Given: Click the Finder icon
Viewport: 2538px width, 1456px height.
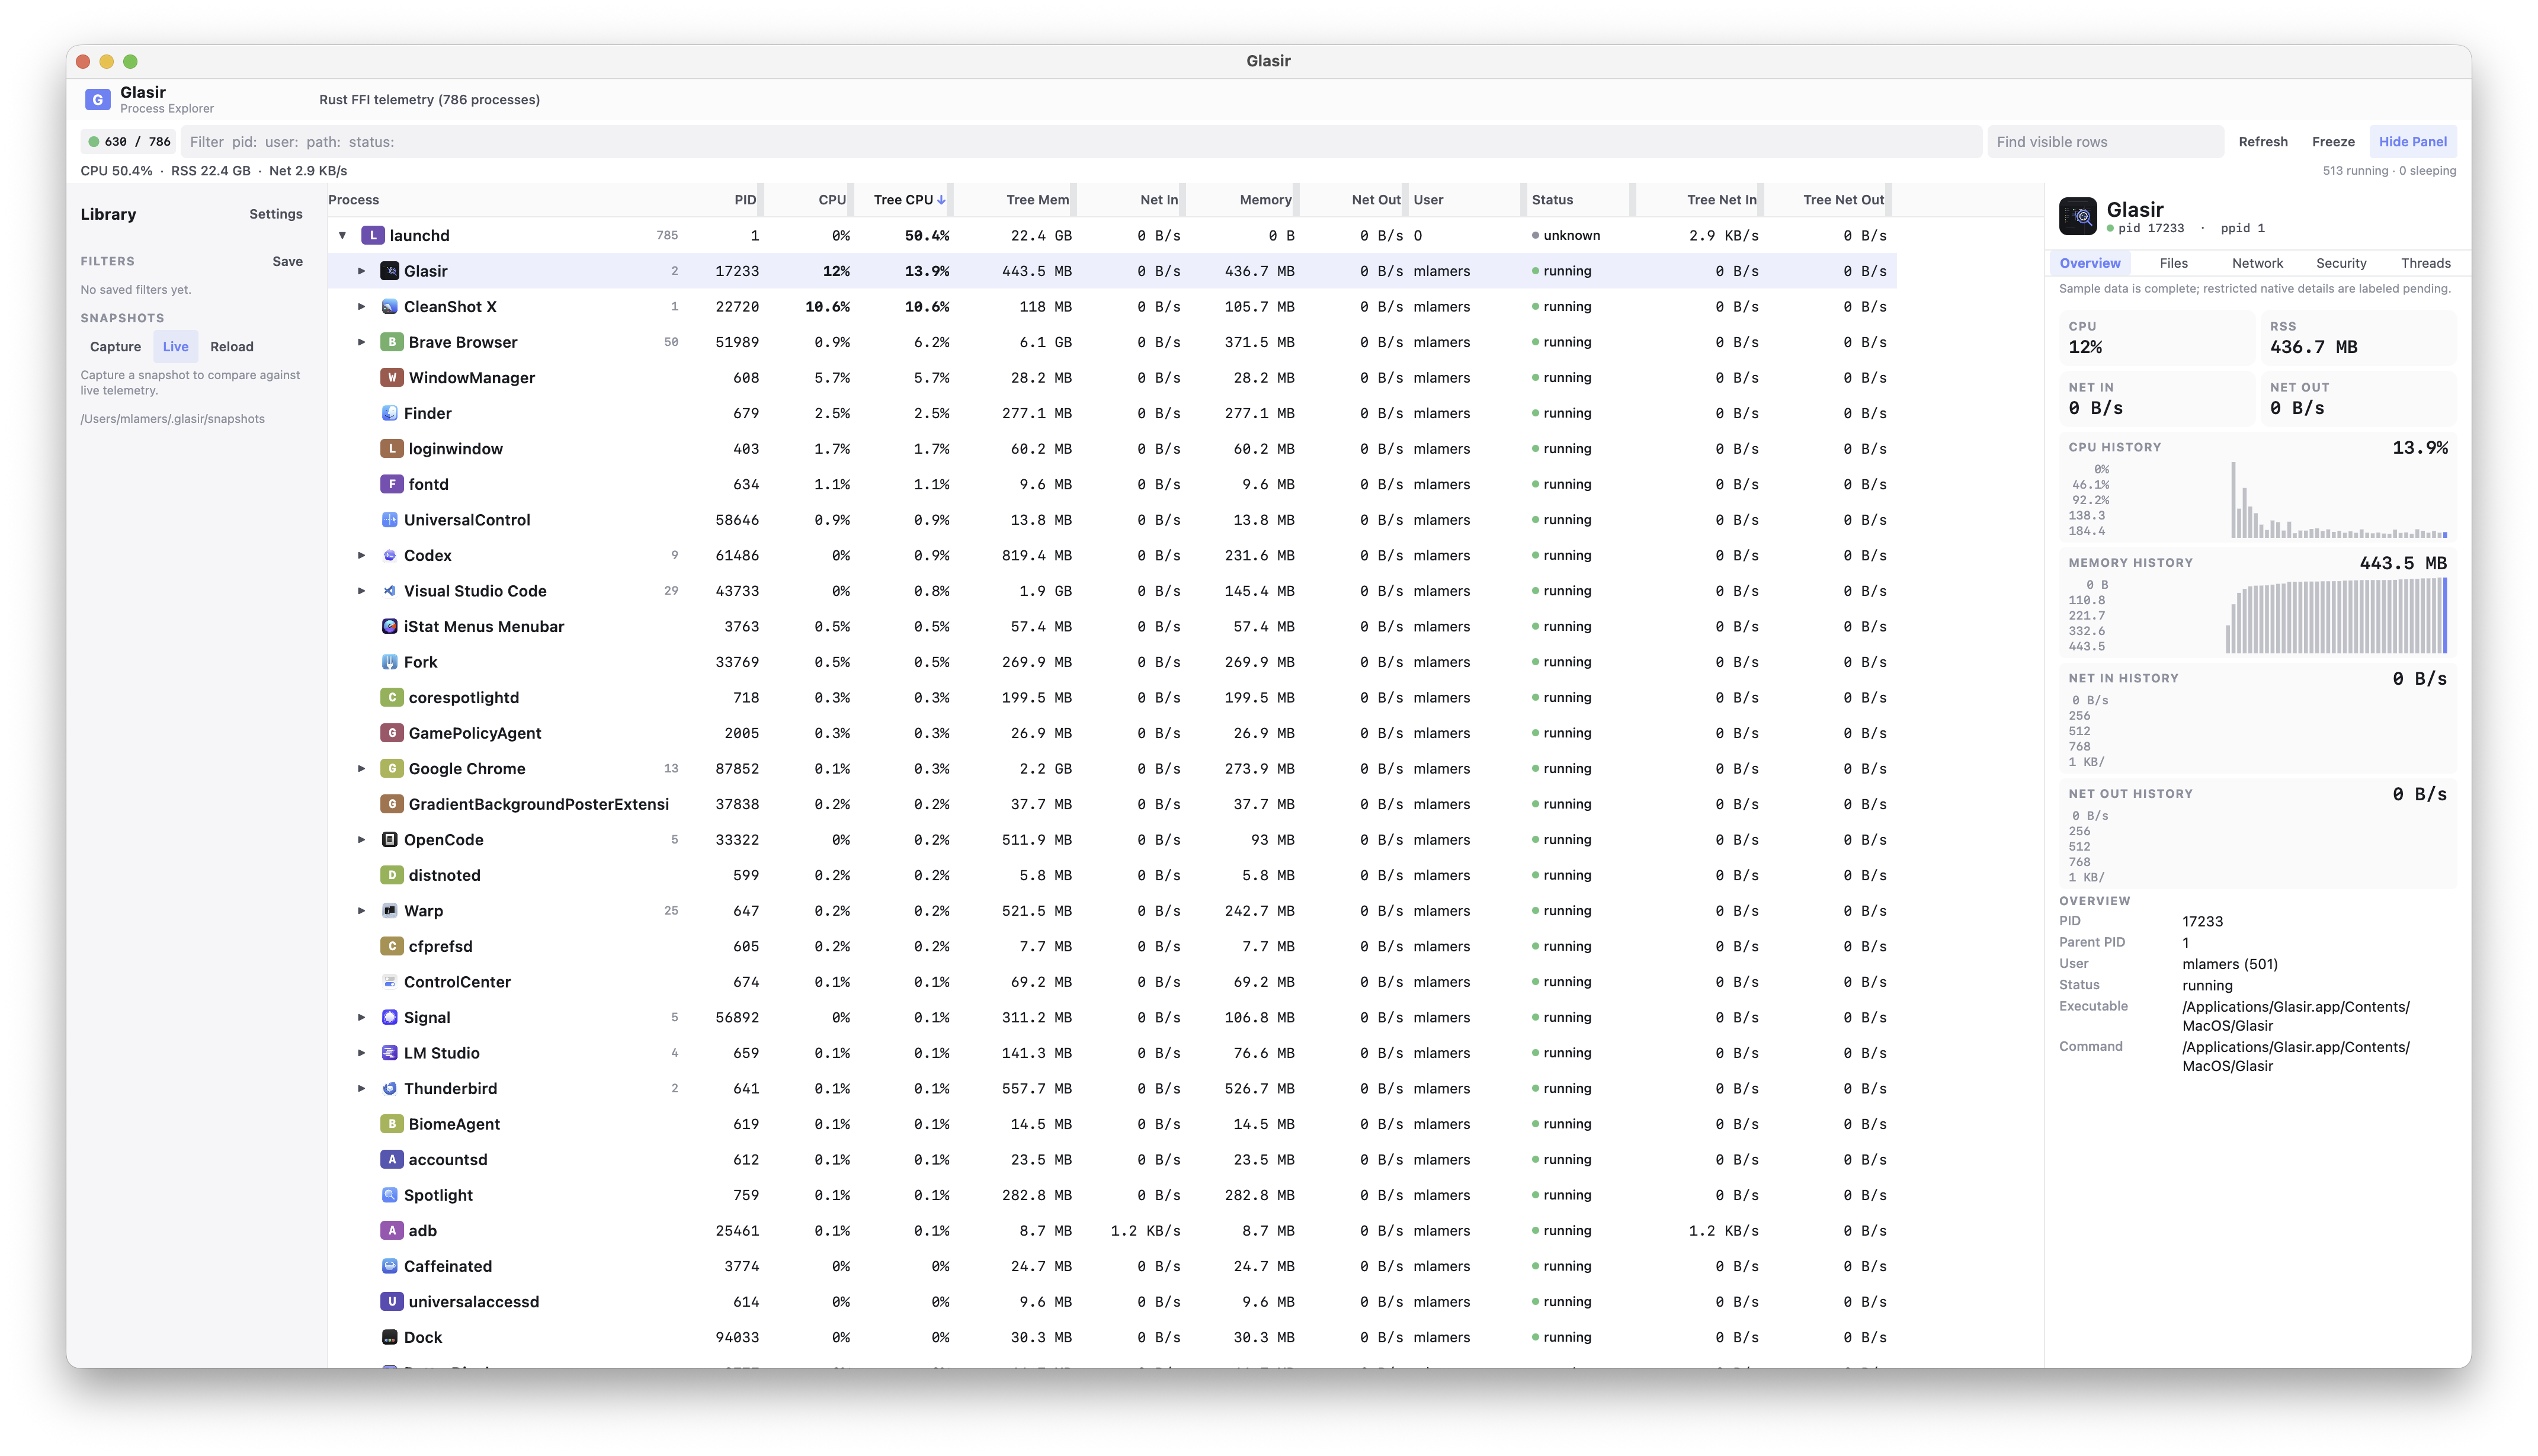Looking at the screenshot, I should coord(390,413).
